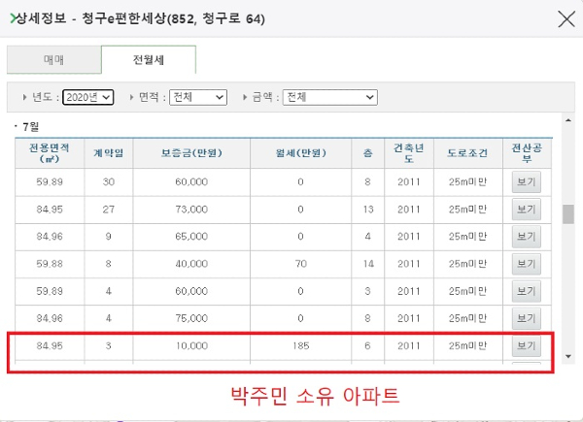Screen dimensions: 583x422
Task: Click the scrollbar down arrow
Action: [x=568, y=357]
